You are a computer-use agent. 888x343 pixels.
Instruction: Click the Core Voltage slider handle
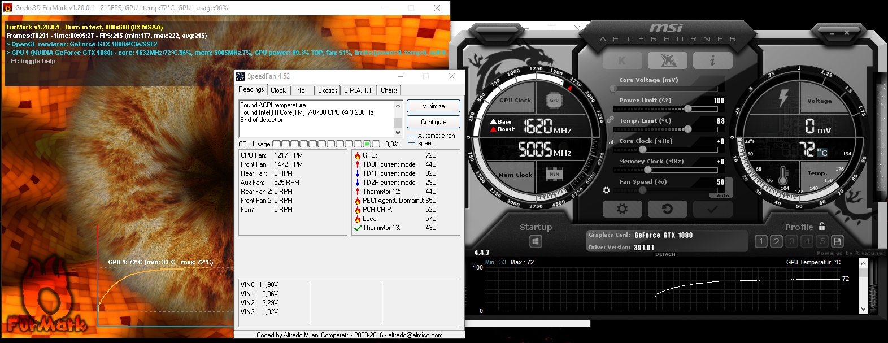613,88
